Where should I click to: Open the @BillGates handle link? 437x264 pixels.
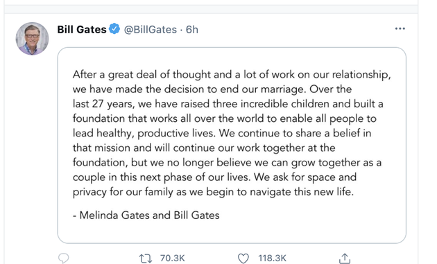pos(151,30)
